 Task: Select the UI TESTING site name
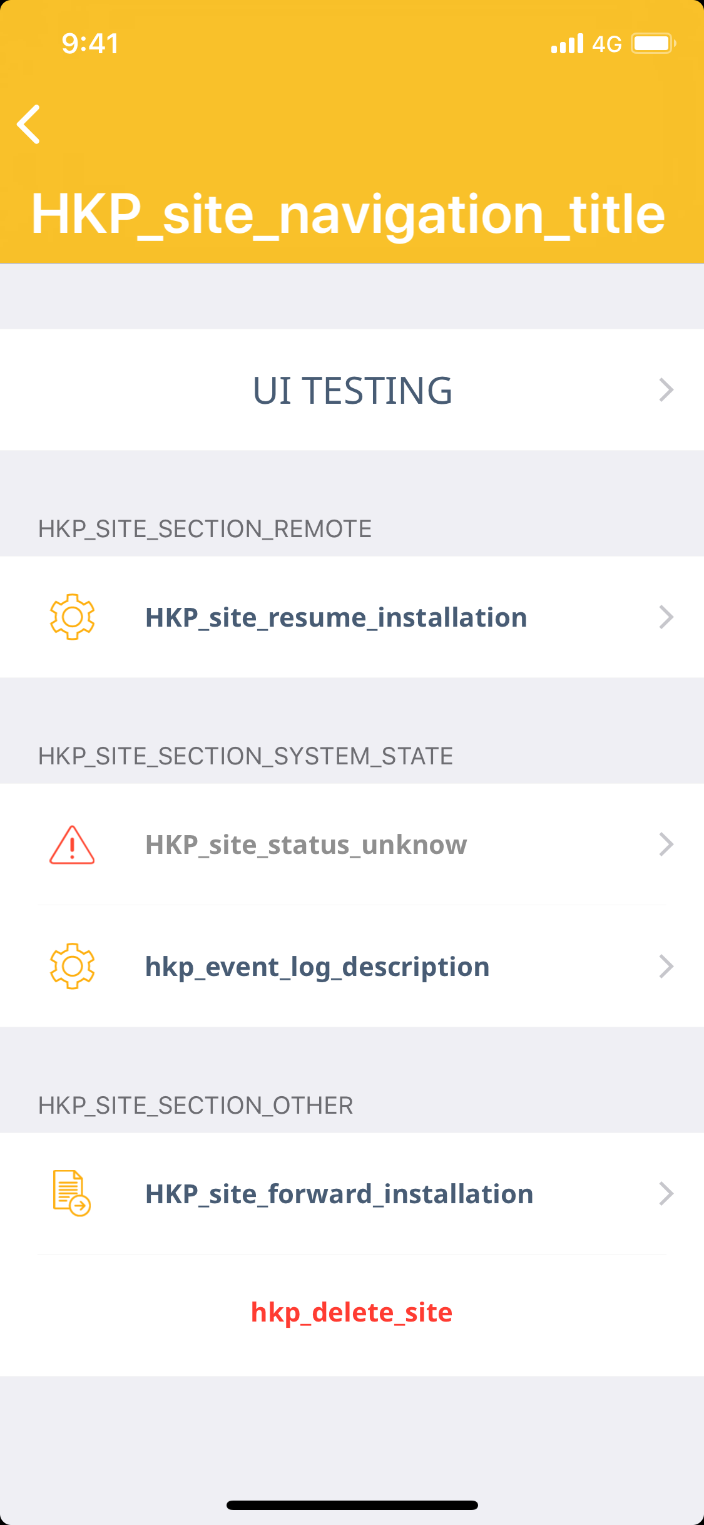pyautogui.click(x=352, y=391)
